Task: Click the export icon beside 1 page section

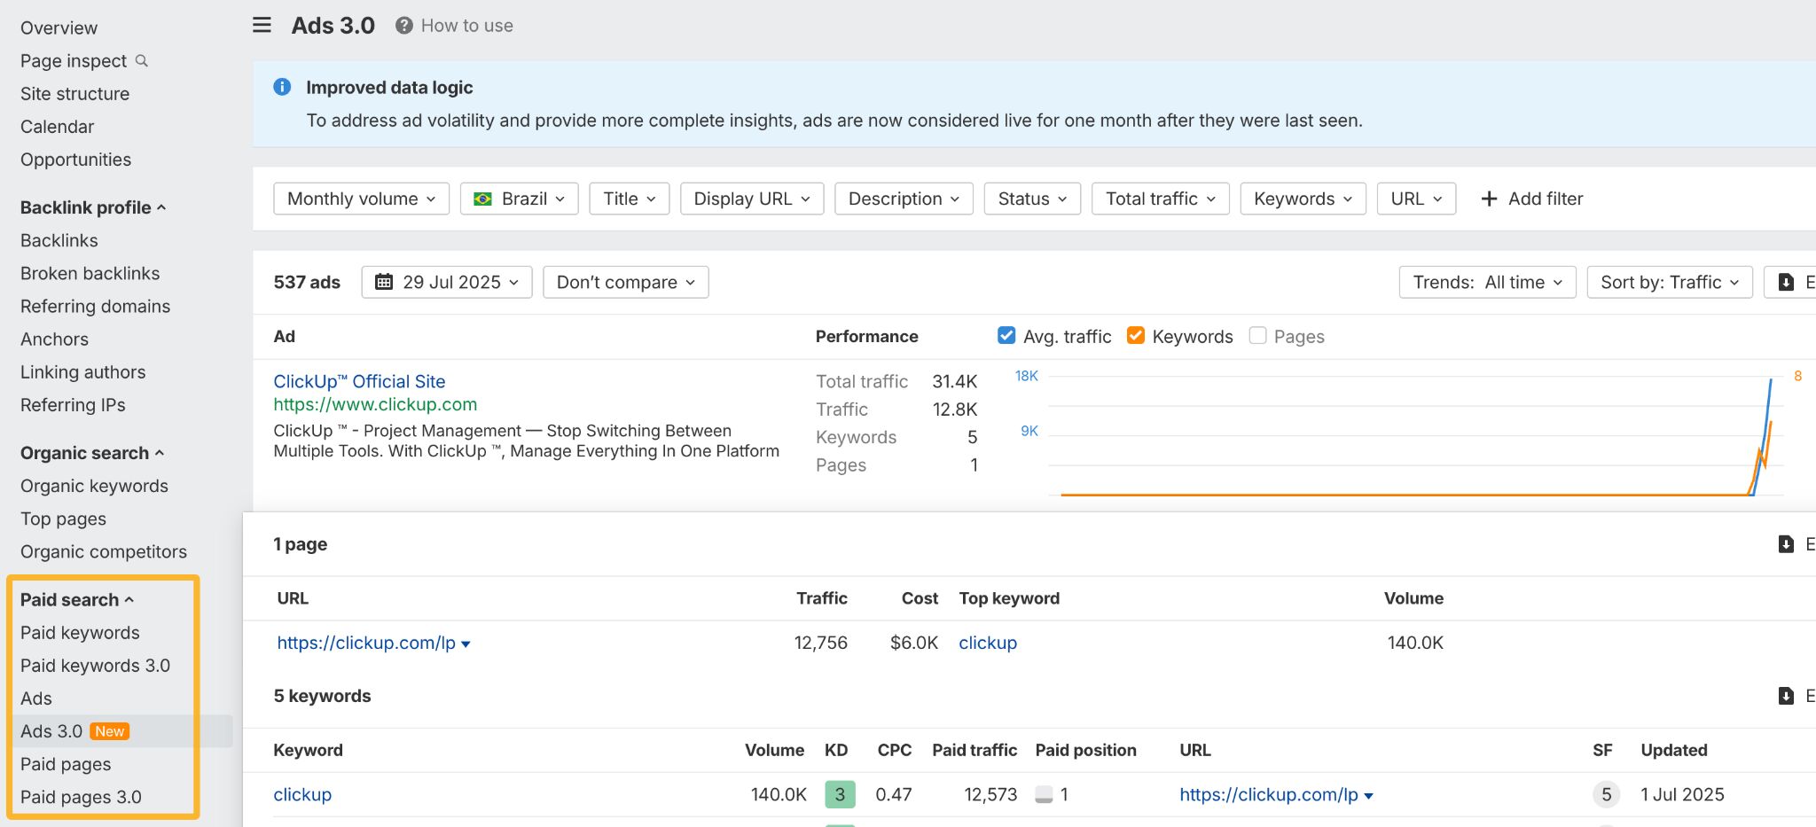Action: pyautogui.click(x=1785, y=543)
